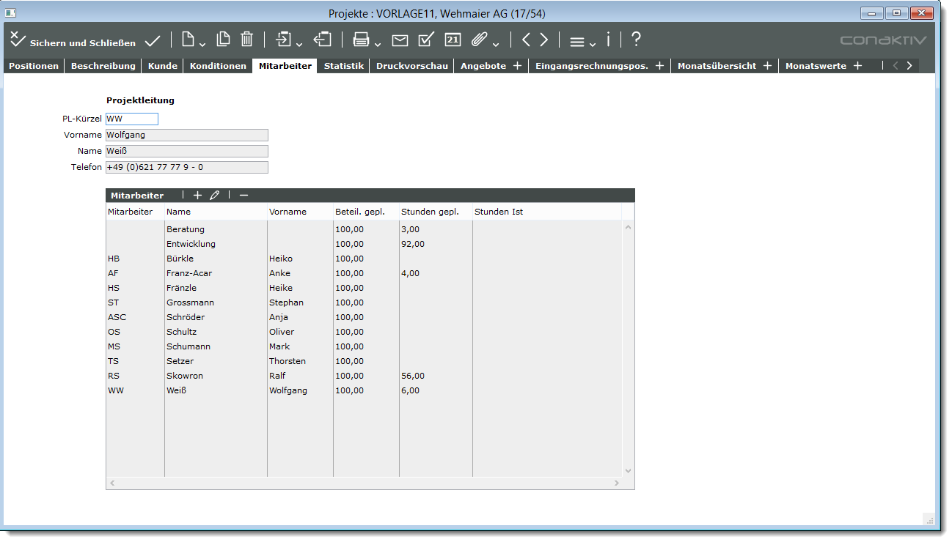
Task: Click the task checkmark box icon
Action: (426, 40)
